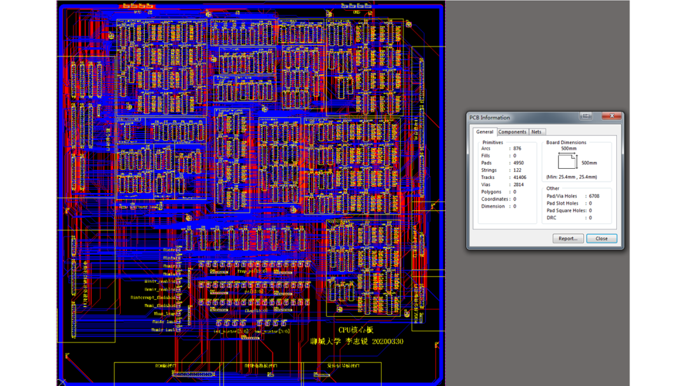
Task: Click the Pad/Via Holes value 6708
Action: click(594, 196)
